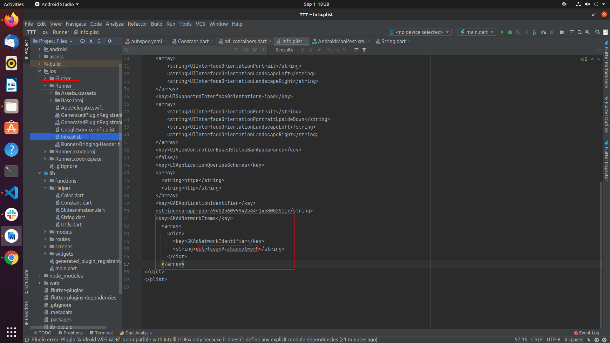Toggle Flutter Inspector side panel
This screenshot has height=343, width=610.
coord(606,161)
